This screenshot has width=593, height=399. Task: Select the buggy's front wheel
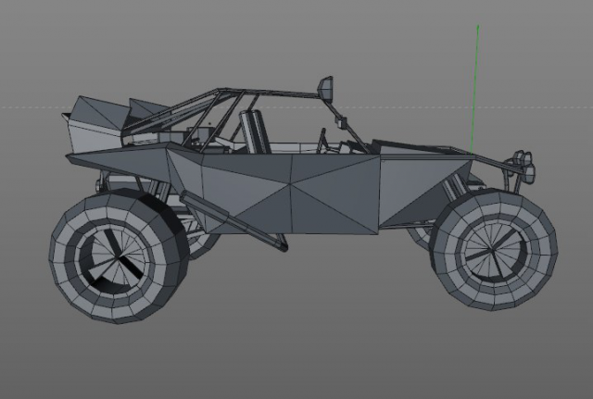tap(495, 250)
